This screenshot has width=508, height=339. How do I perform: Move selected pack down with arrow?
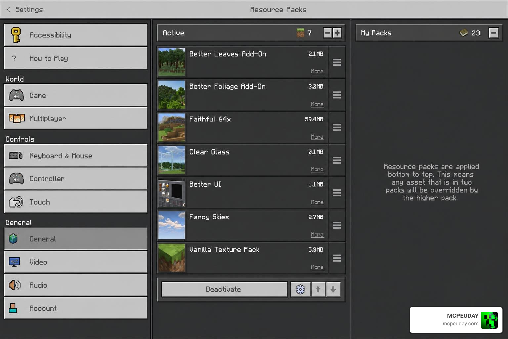pyautogui.click(x=333, y=289)
